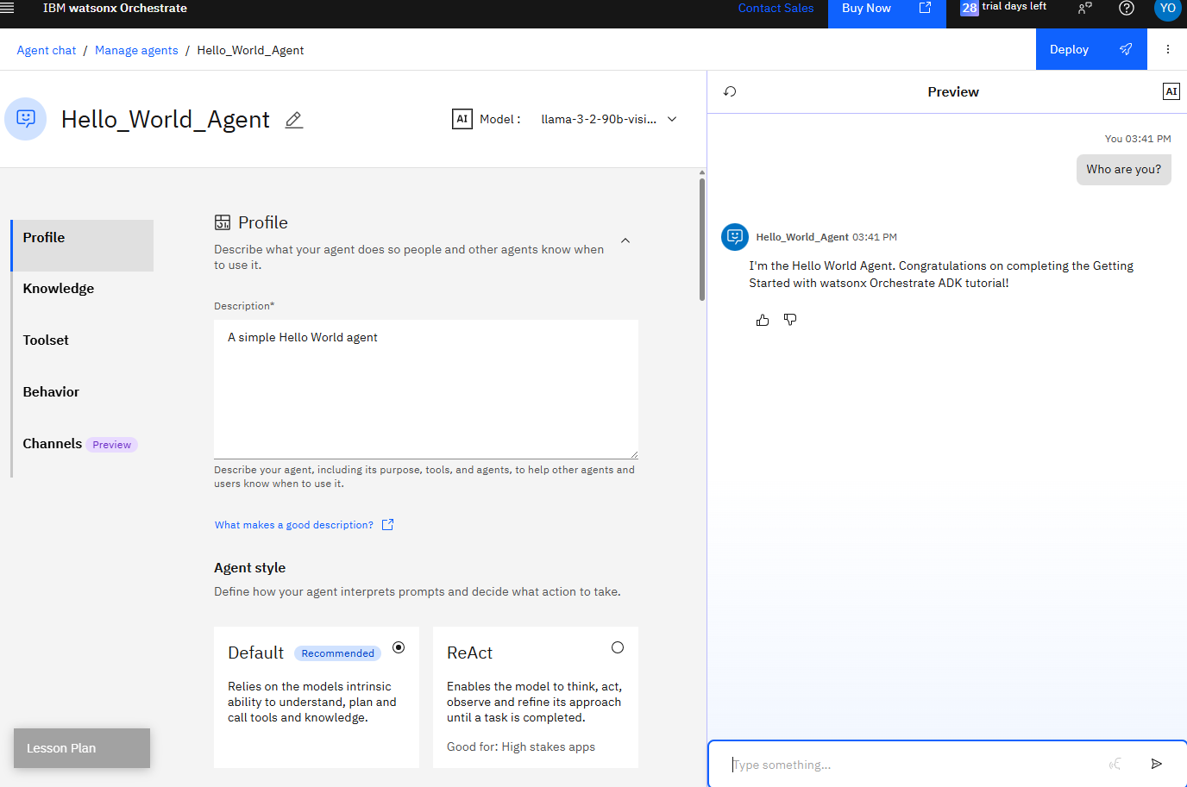The image size is (1187, 787).
Task: Click the ReAct card title
Action: pos(469,653)
